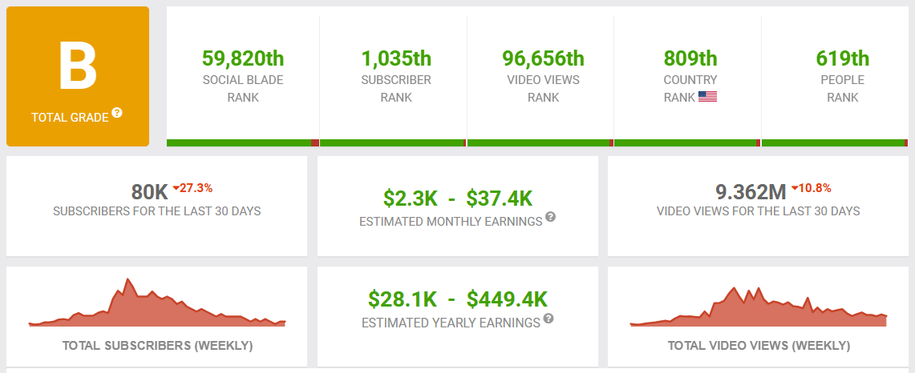Click the red down arrow beside 27.3%
The image size is (915, 373).
pyautogui.click(x=176, y=188)
